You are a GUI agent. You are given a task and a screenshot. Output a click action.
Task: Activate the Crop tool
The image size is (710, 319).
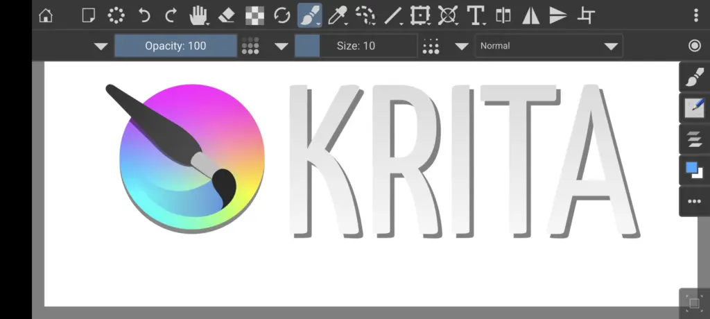coord(587,15)
